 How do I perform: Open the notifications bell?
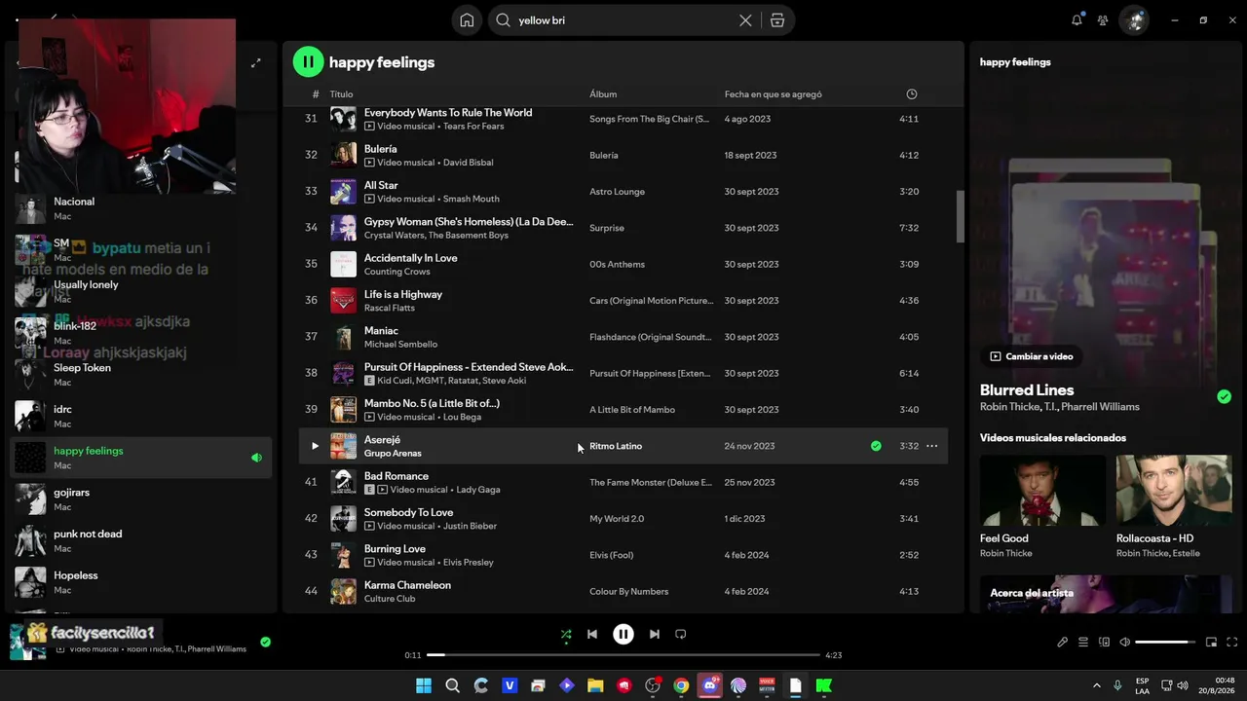(x=1077, y=20)
